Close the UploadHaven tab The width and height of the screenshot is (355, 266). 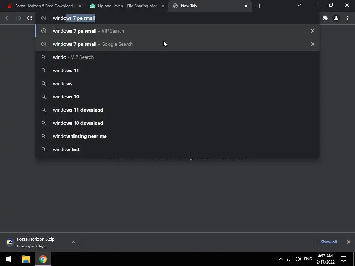point(163,6)
